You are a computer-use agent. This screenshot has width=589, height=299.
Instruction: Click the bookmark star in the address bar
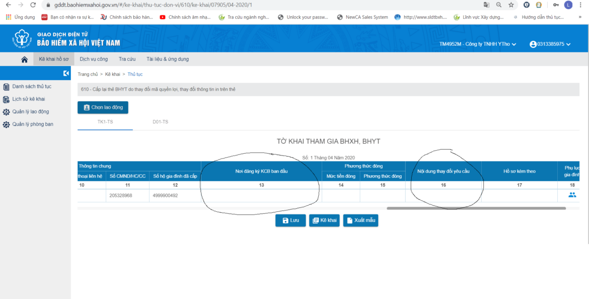[511, 6]
